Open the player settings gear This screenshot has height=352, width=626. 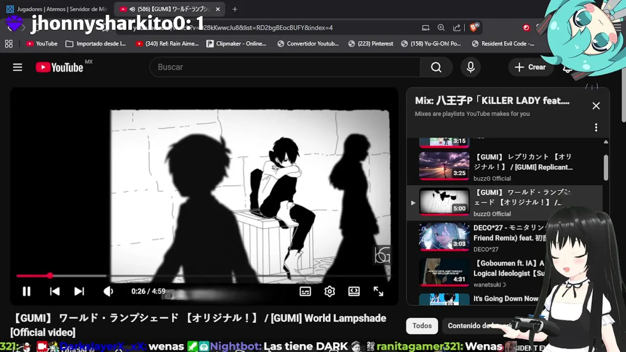(x=330, y=291)
